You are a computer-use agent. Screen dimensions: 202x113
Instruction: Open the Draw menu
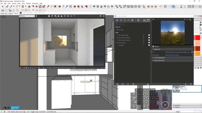tap(19, 3)
